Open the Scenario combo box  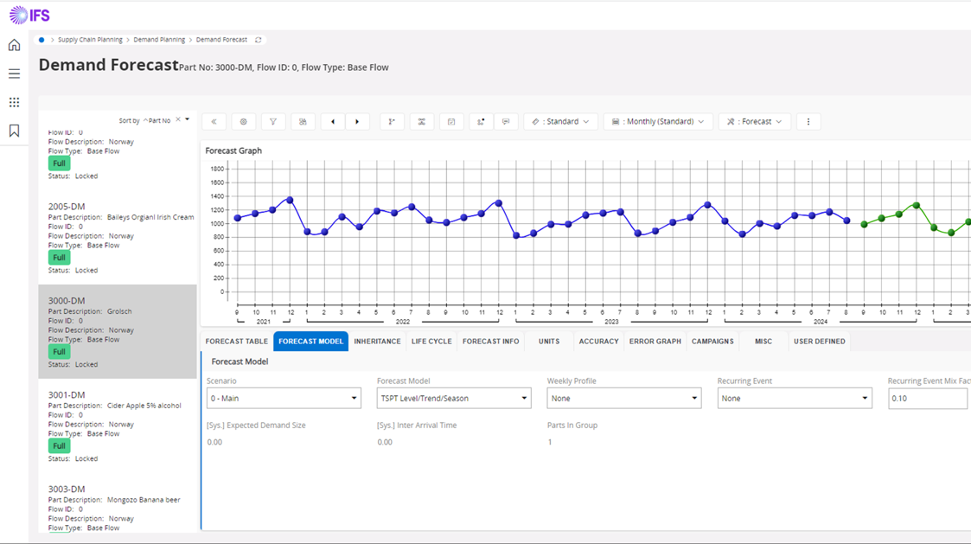pyautogui.click(x=284, y=399)
